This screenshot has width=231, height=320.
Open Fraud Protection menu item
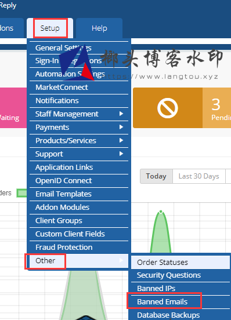[79, 248]
